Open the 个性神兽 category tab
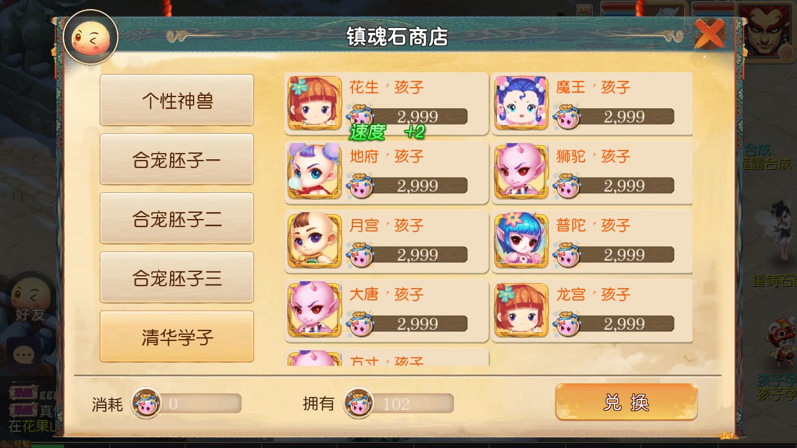Screen dimensions: 797x448 [x=177, y=101]
